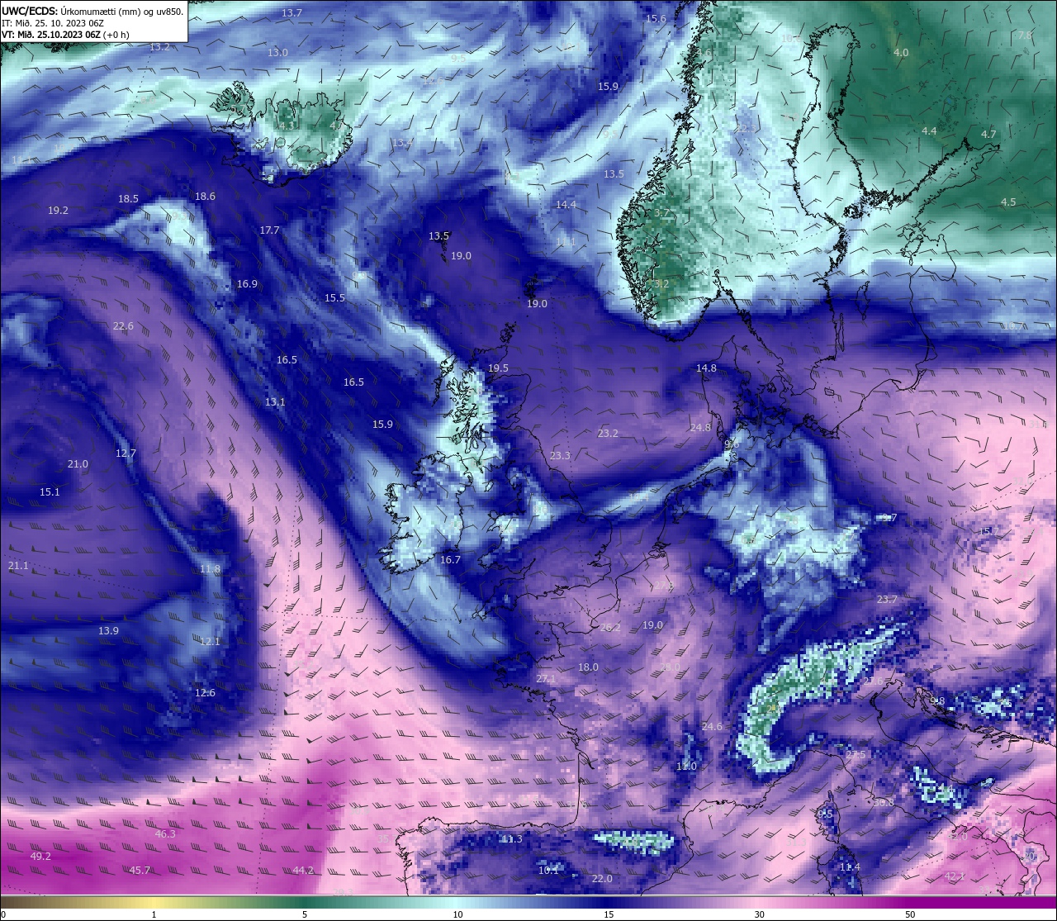Image resolution: width=1057 pixels, height=921 pixels.
Task: Click the '49.2' value label
Action: point(40,857)
